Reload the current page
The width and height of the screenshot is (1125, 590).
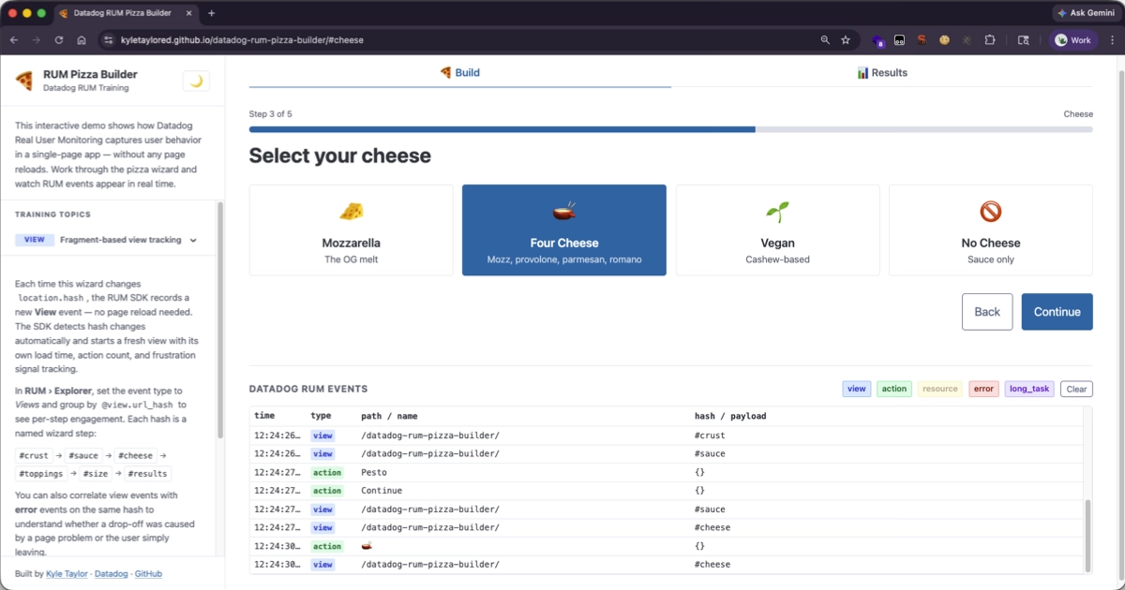point(59,40)
